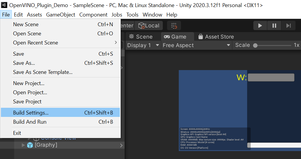Click the Unity logo in title bar
The height and width of the screenshot is (159, 301).
(x=4, y=5)
